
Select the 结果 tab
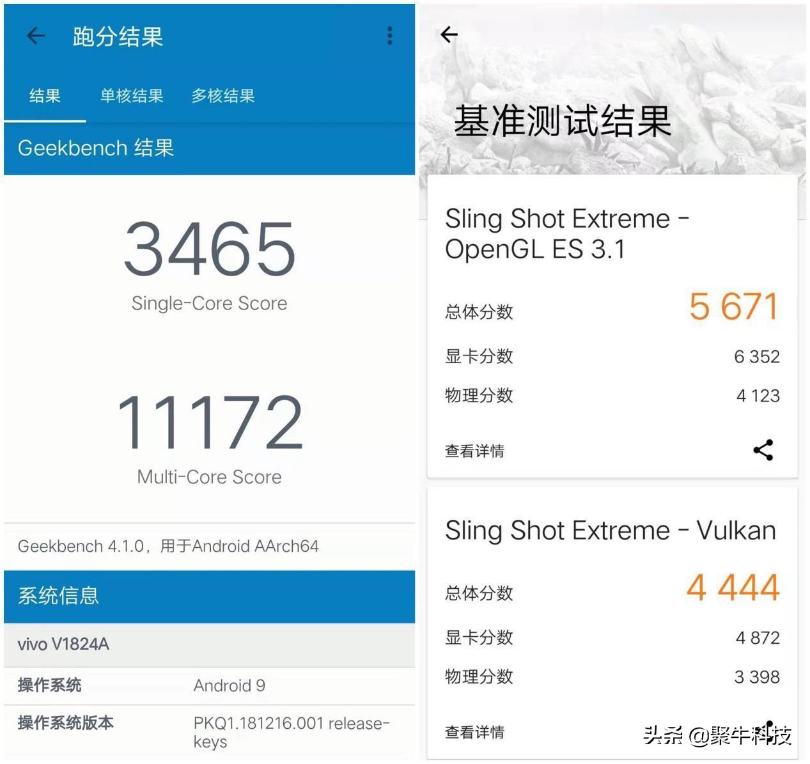coord(45,96)
